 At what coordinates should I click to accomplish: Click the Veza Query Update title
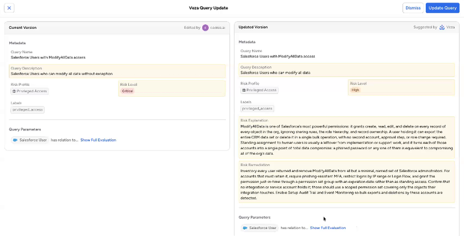tap(208, 8)
